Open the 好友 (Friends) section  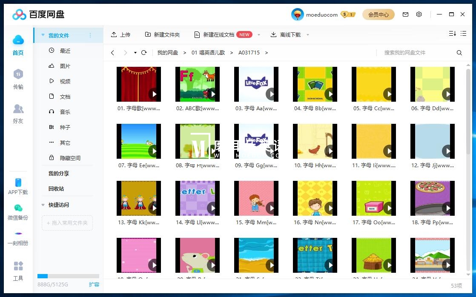click(18, 113)
